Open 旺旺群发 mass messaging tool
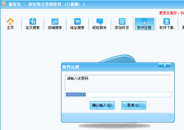Viewport: 184px width, 130px height. tap(99, 24)
